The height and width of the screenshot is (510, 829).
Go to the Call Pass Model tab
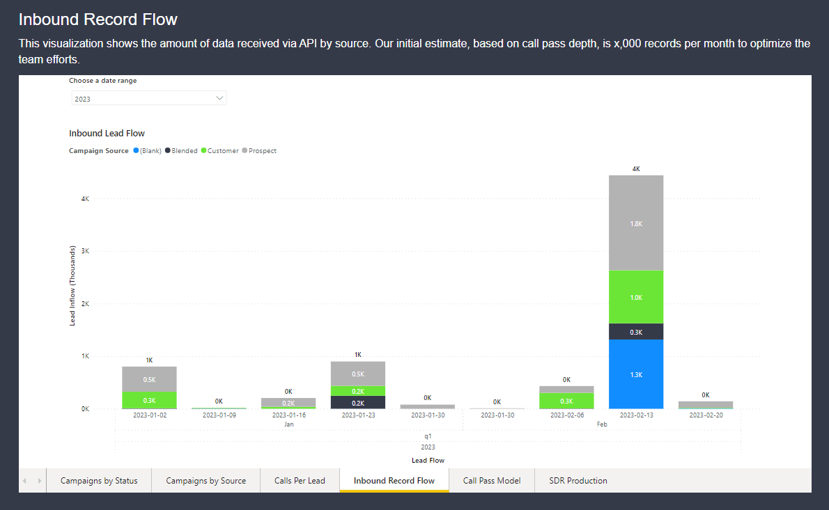pyautogui.click(x=491, y=481)
